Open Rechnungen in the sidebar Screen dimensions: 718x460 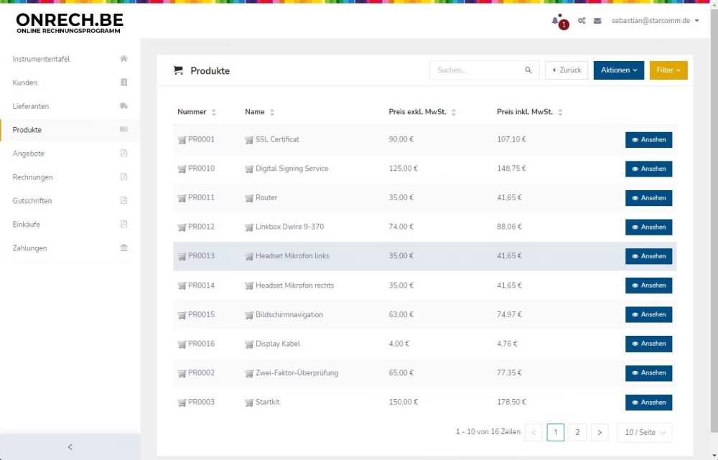point(32,177)
